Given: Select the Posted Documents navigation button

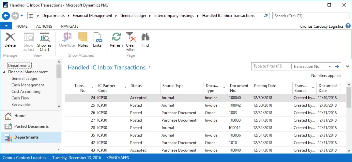Looking at the screenshot, I should (31, 126).
